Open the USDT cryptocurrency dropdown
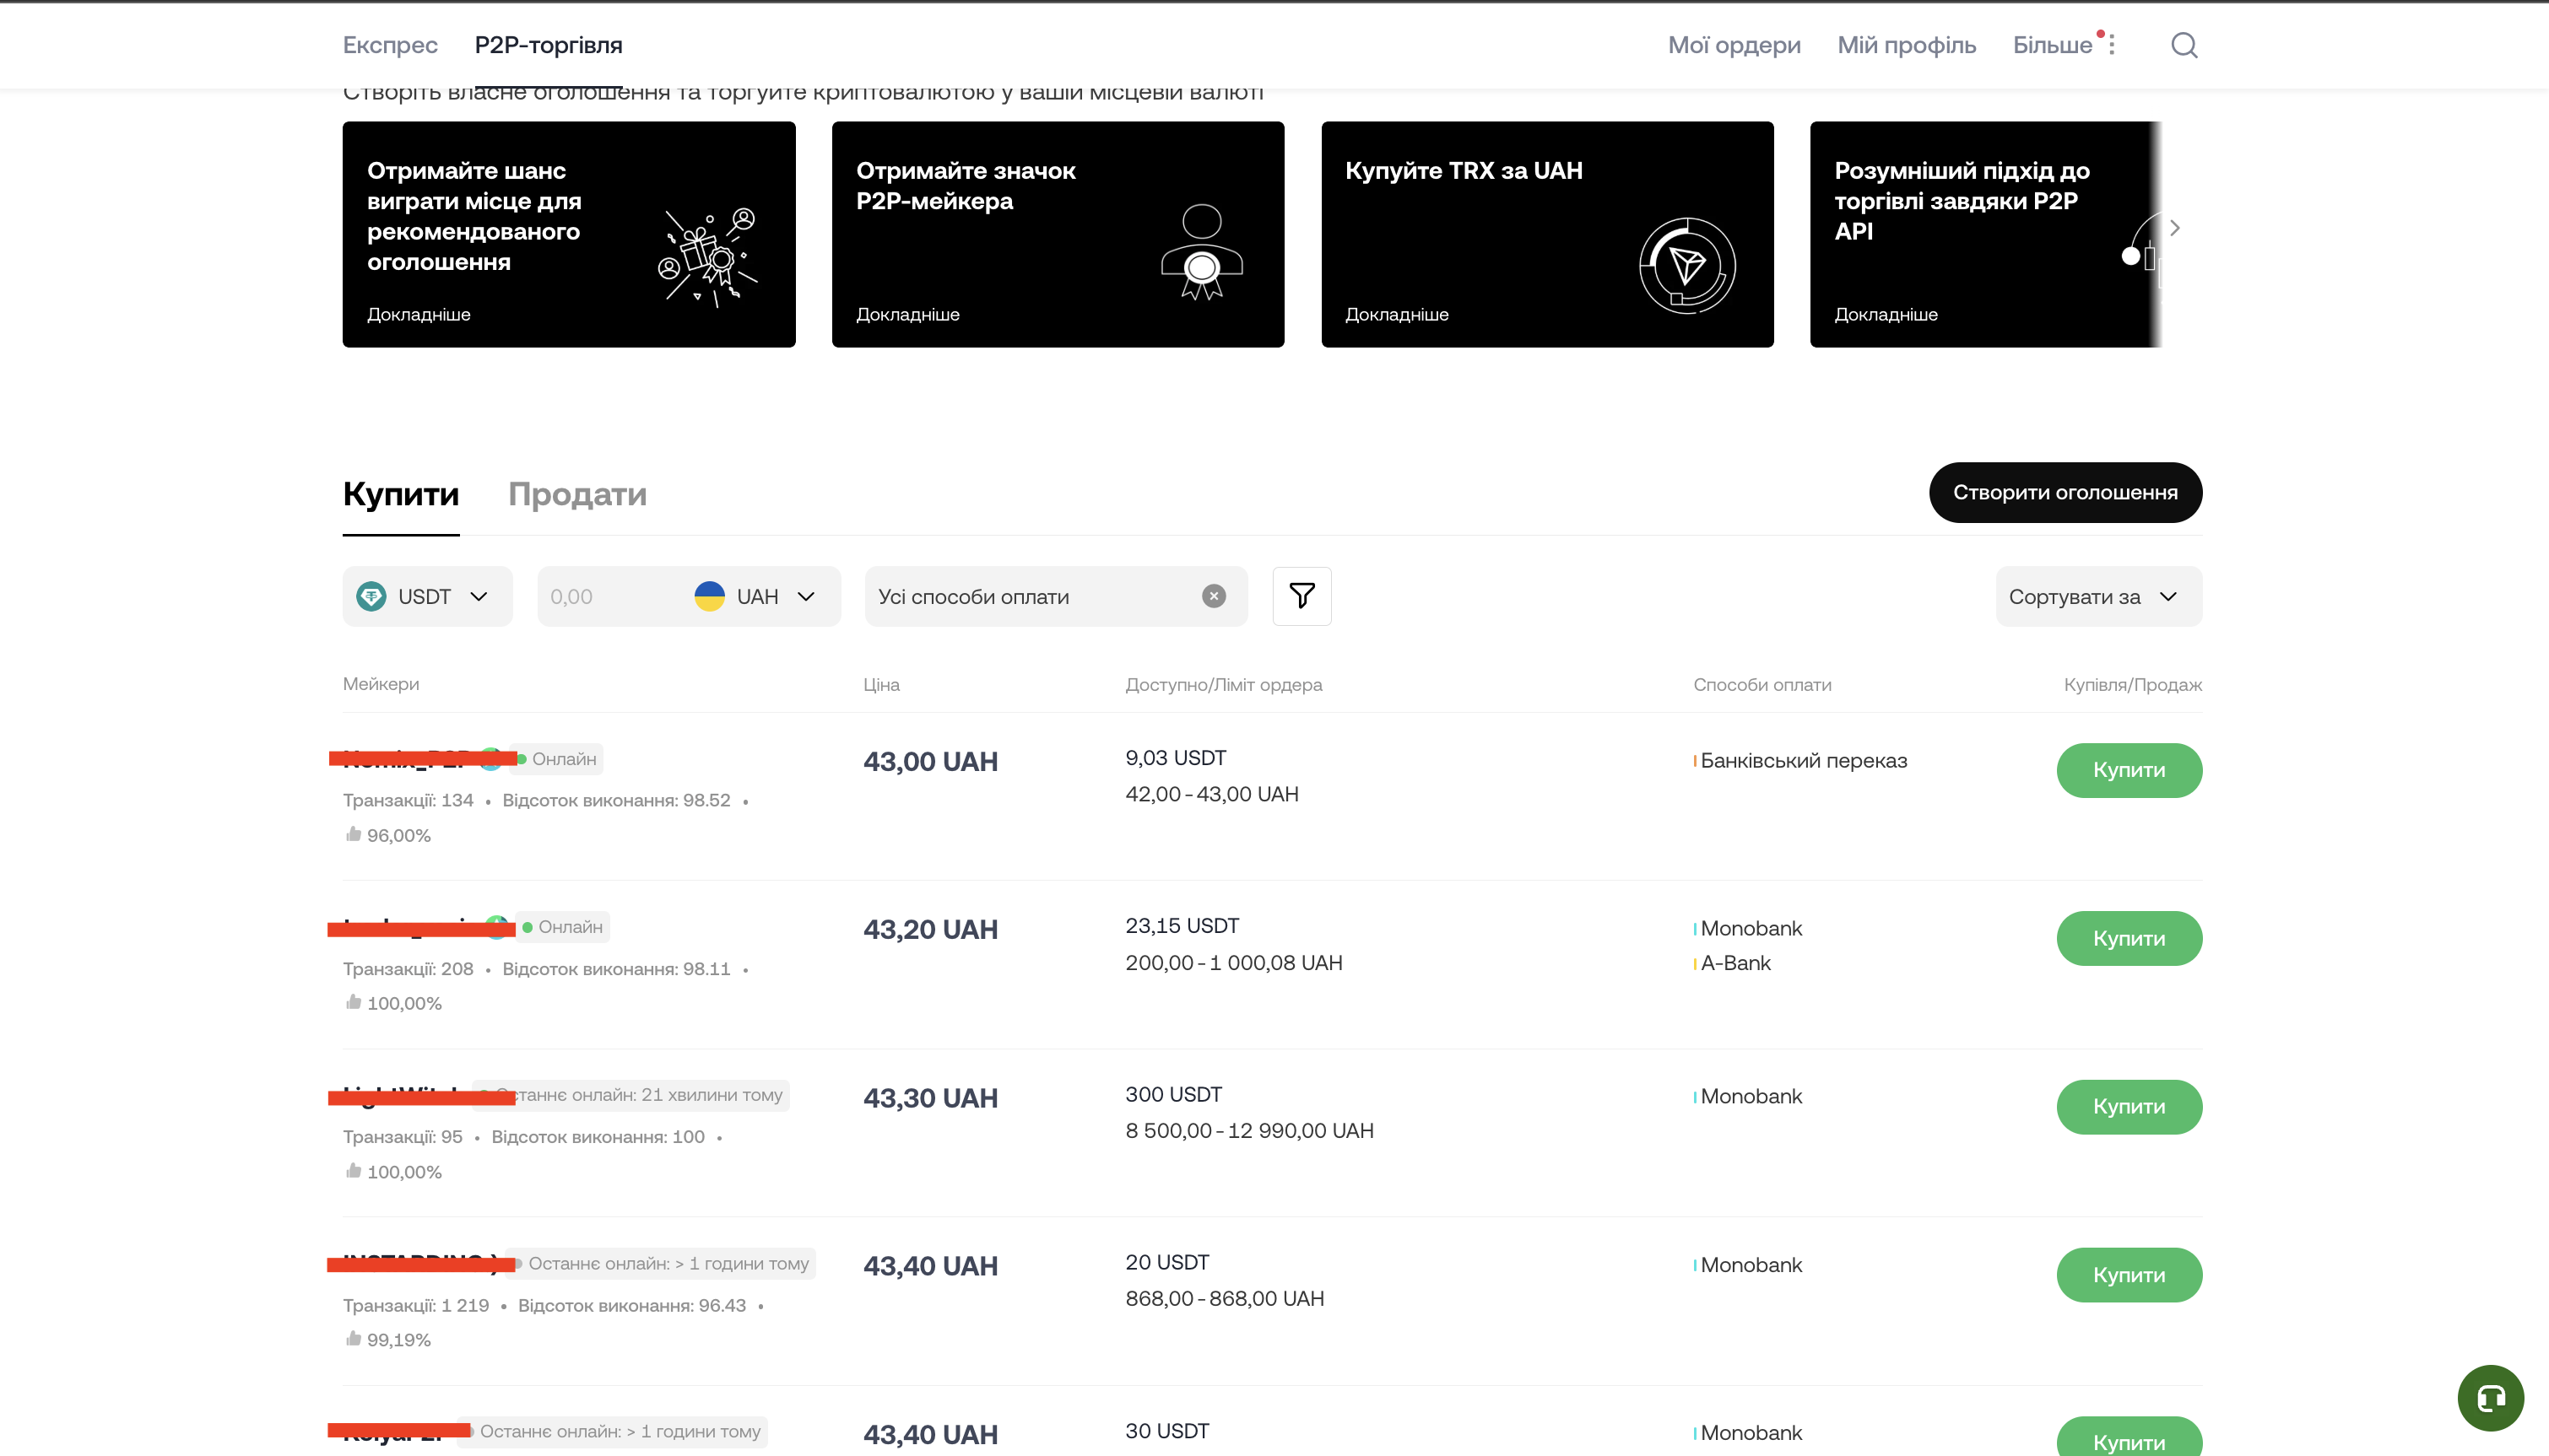2549x1456 pixels. [427, 596]
